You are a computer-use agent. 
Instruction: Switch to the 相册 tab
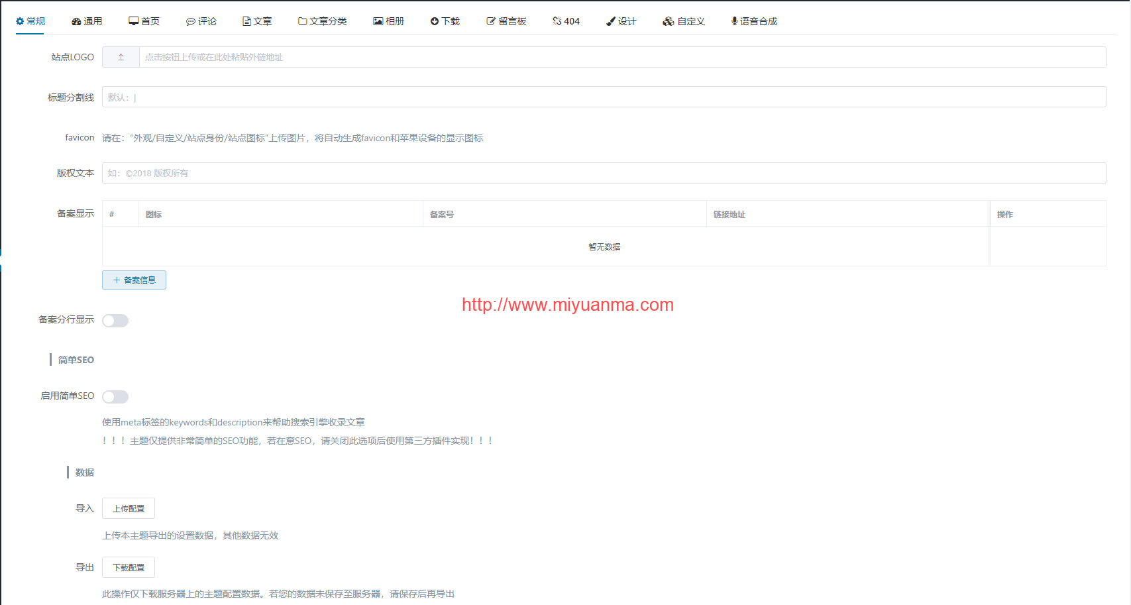click(x=389, y=21)
